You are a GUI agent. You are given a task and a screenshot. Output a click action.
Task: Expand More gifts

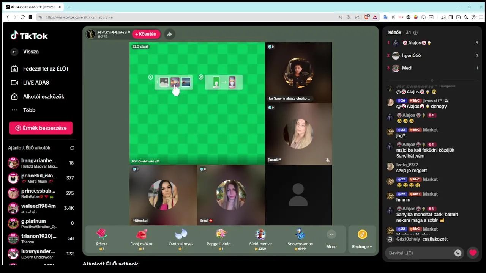[x=331, y=240]
